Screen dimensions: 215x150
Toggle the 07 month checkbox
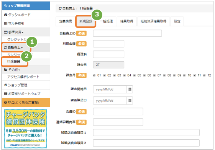154,75
